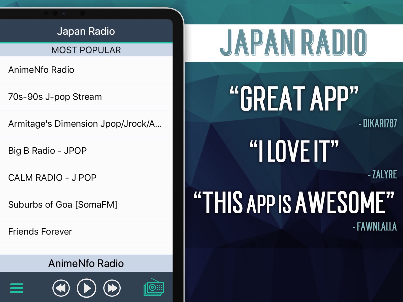Select AnimeNfo Radio in the list

[86, 70]
